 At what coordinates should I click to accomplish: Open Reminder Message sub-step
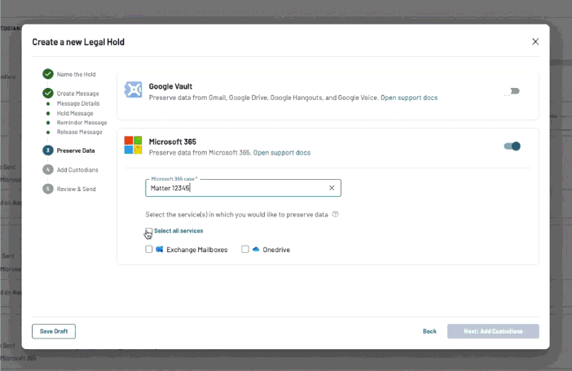81,123
